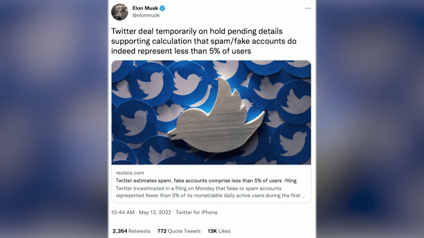Click the @elonmusk handle
The height and width of the screenshot is (238, 424).
[x=146, y=15]
